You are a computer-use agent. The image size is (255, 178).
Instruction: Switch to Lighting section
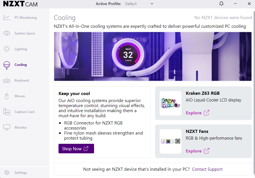21,49
